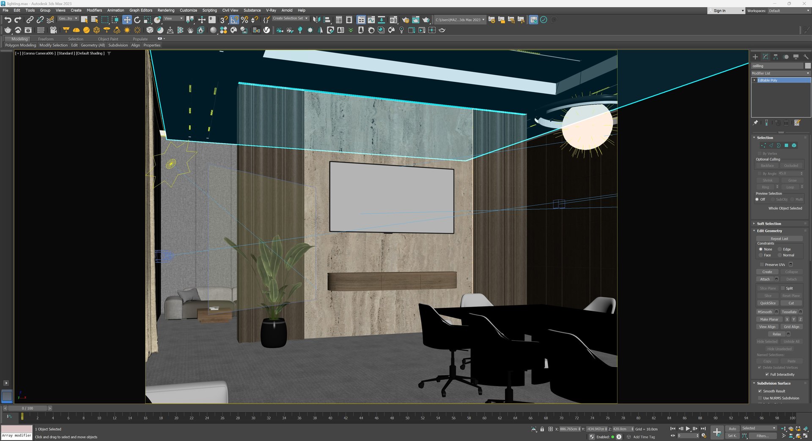Open the Motion command panel tab
Screen dimensions: 812x441
point(786,57)
